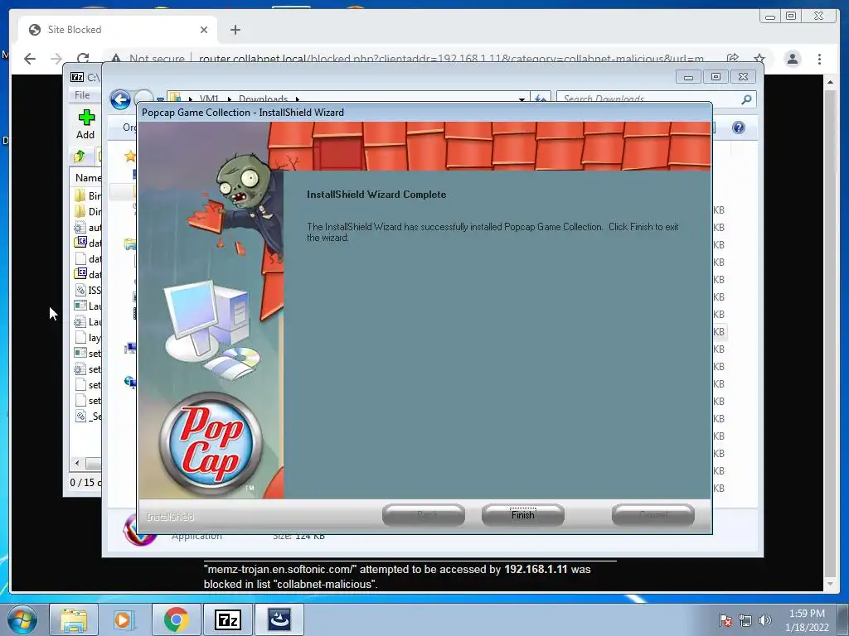Image resolution: width=849 pixels, height=636 pixels.
Task: Switch to the InstallShield taskbar item
Action: [279, 619]
